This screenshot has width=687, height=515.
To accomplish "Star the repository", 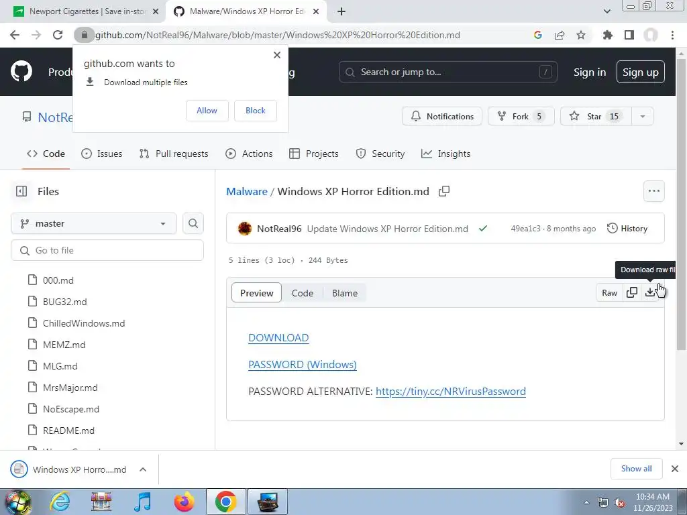I will point(596,117).
